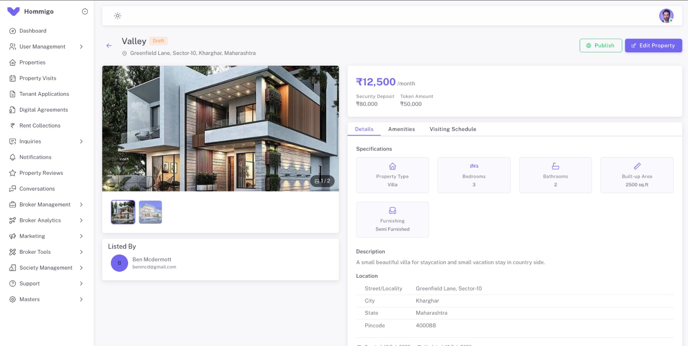
Task: Click the Edit Property button
Action: tap(654, 46)
